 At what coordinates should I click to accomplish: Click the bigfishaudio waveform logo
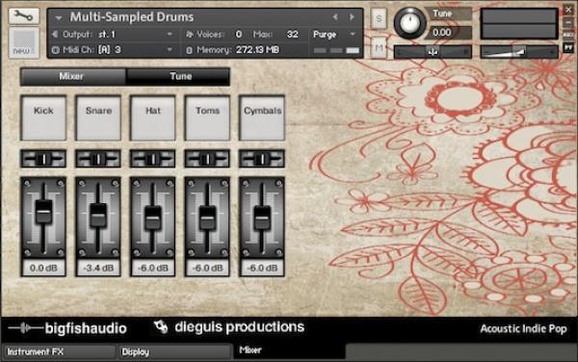coord(25,327)
